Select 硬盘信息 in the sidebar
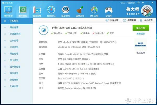Screen dimensions: 157x105 14,54
